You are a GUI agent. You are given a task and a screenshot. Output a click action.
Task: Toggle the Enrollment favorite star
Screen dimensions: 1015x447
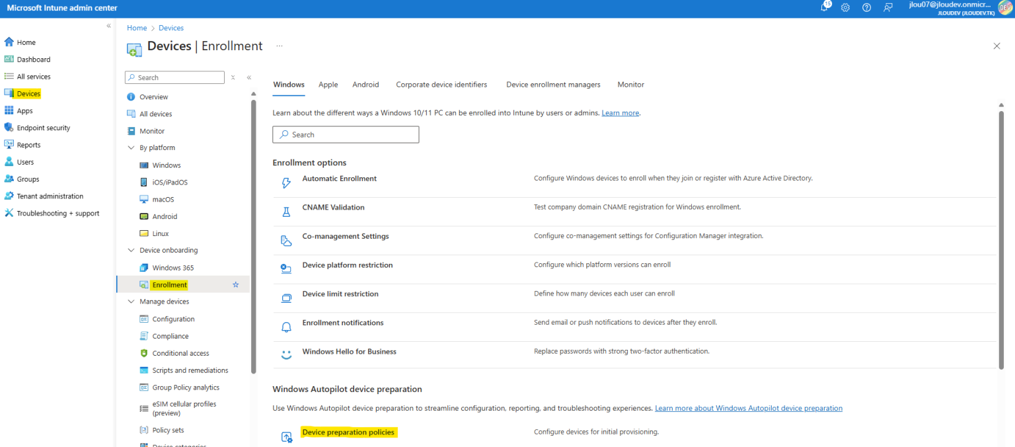235,284
